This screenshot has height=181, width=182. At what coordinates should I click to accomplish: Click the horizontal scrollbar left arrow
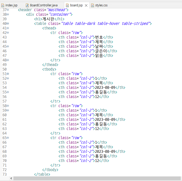[11, 178]
